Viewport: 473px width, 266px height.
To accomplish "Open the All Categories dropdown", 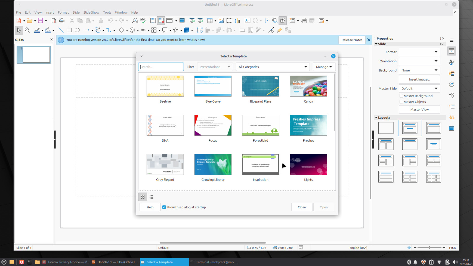I will point(273,67).
